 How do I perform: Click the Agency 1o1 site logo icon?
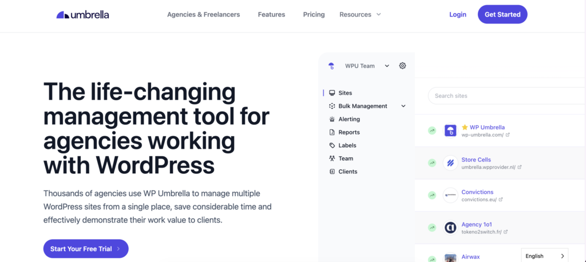tap(450, 228)
